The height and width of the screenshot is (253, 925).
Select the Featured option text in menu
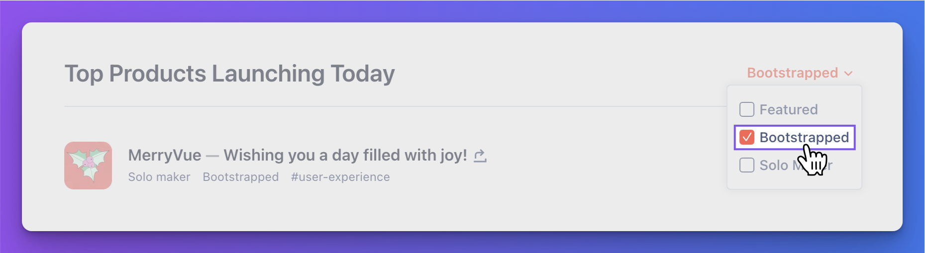(789, 109)
